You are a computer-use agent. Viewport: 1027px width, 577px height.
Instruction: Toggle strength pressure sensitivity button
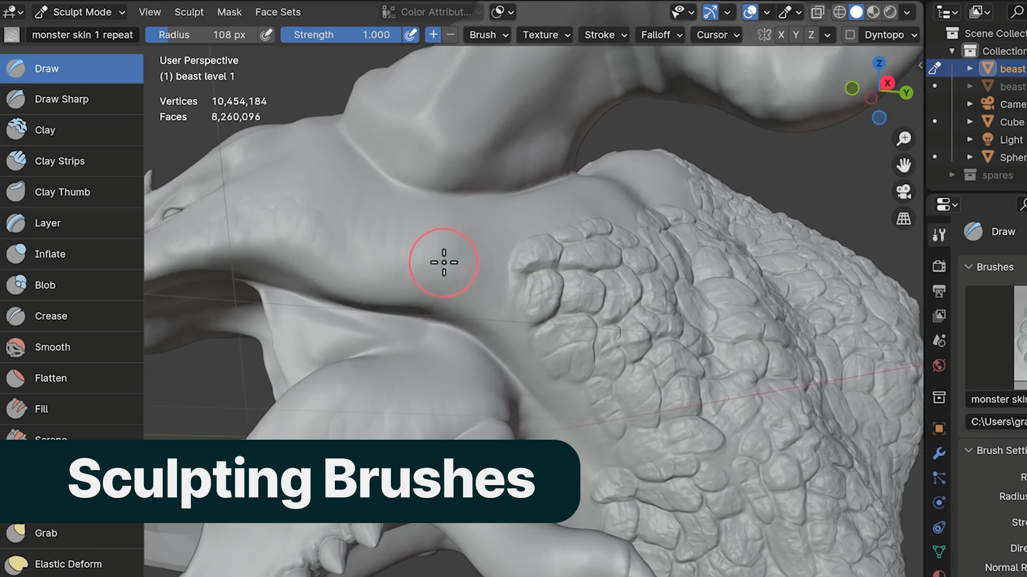coord(410,35)
